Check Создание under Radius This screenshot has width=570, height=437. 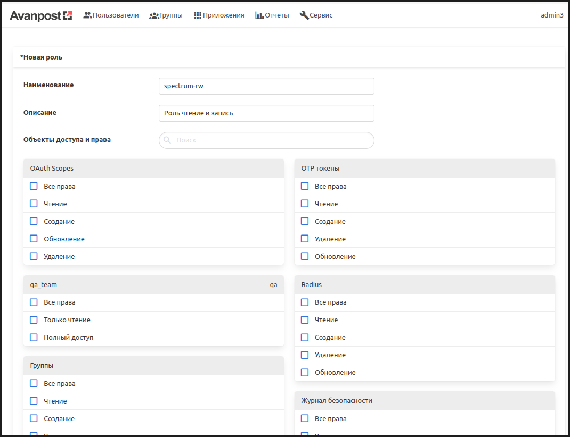[x=305, y=338]
